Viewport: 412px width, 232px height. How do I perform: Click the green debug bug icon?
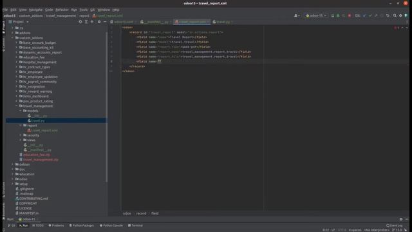[x=338, y=15]
